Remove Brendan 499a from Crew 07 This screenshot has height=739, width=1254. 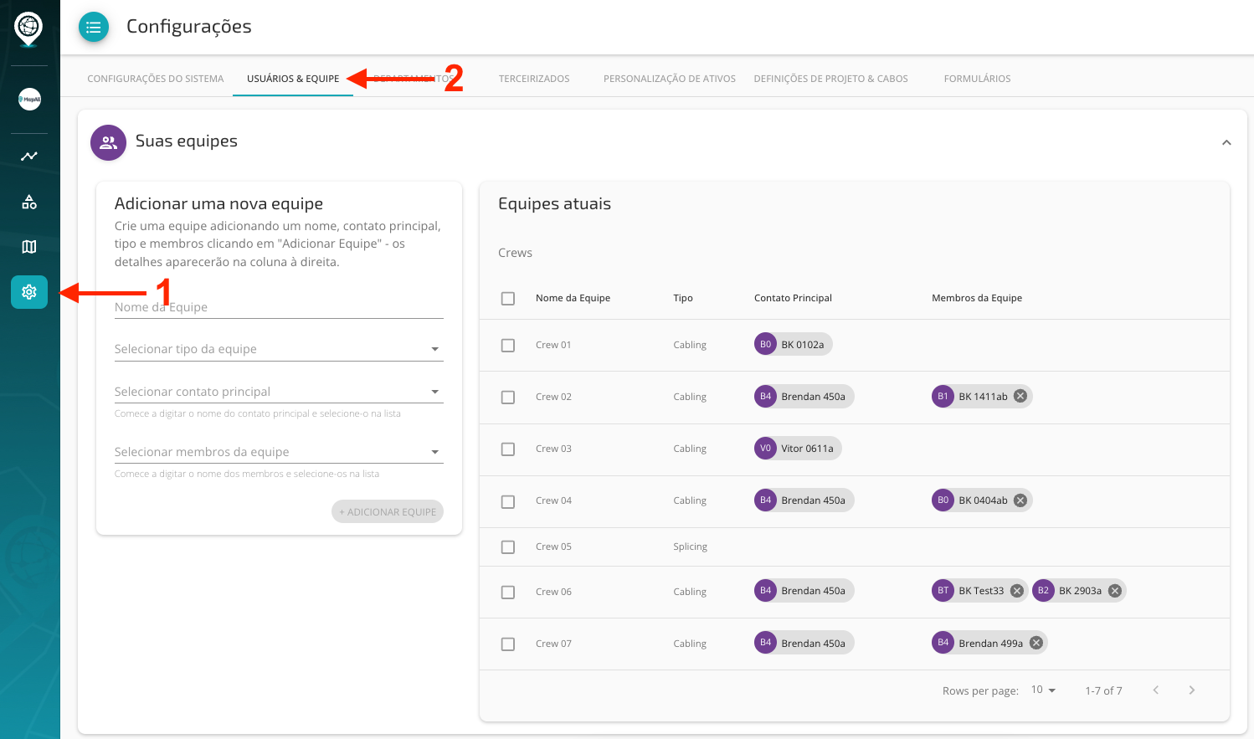(x=1036, y=643)
